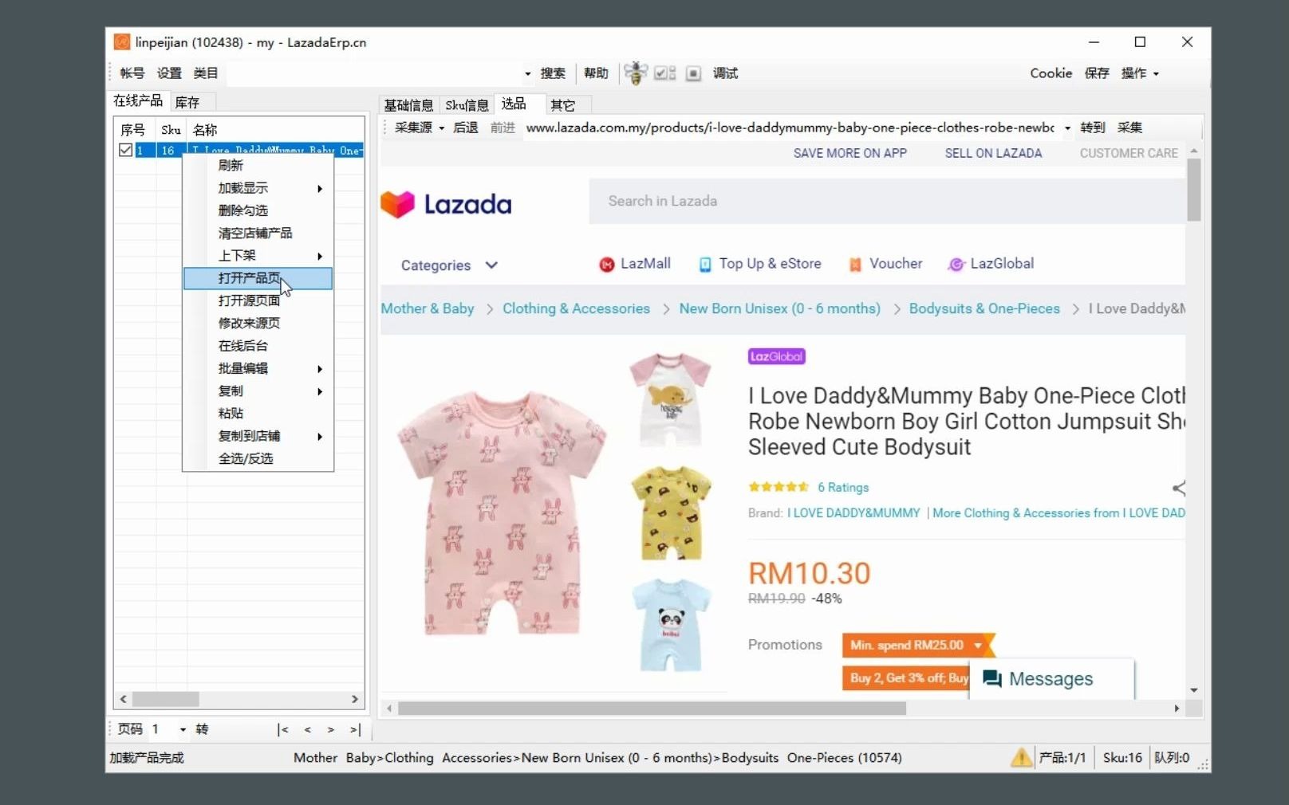Image resolution: width=1289 pixels, height=805 pixels.
Task: Open the toolbar search combo box dropdown
Action: point(527,73)
